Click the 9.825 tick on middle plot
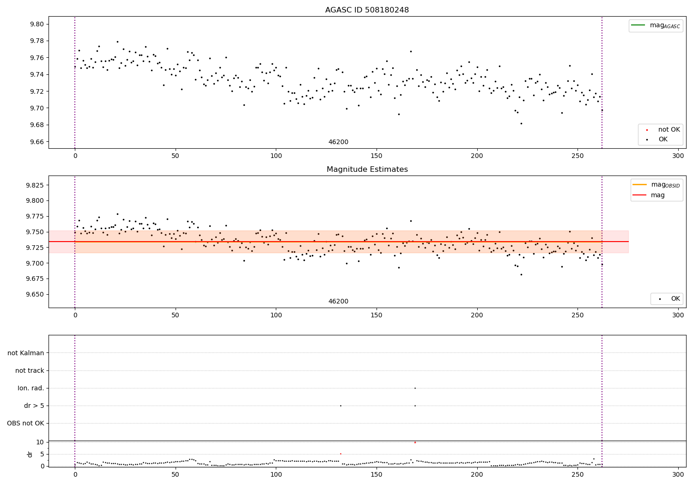This screenshot has width=693, height=485. coord(35,185)
